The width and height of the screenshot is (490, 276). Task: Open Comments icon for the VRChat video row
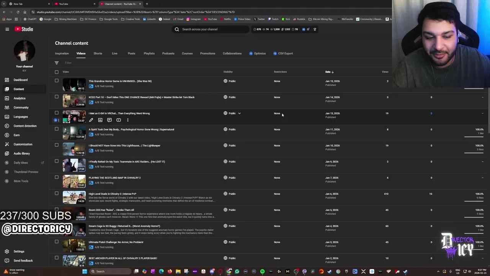[x=109, y=120]
